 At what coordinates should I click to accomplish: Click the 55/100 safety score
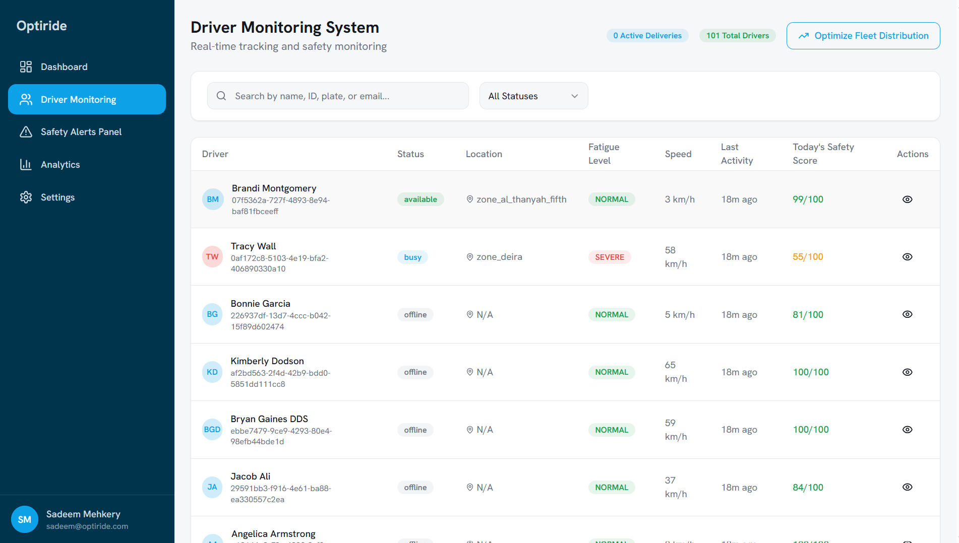coord(808,257)
